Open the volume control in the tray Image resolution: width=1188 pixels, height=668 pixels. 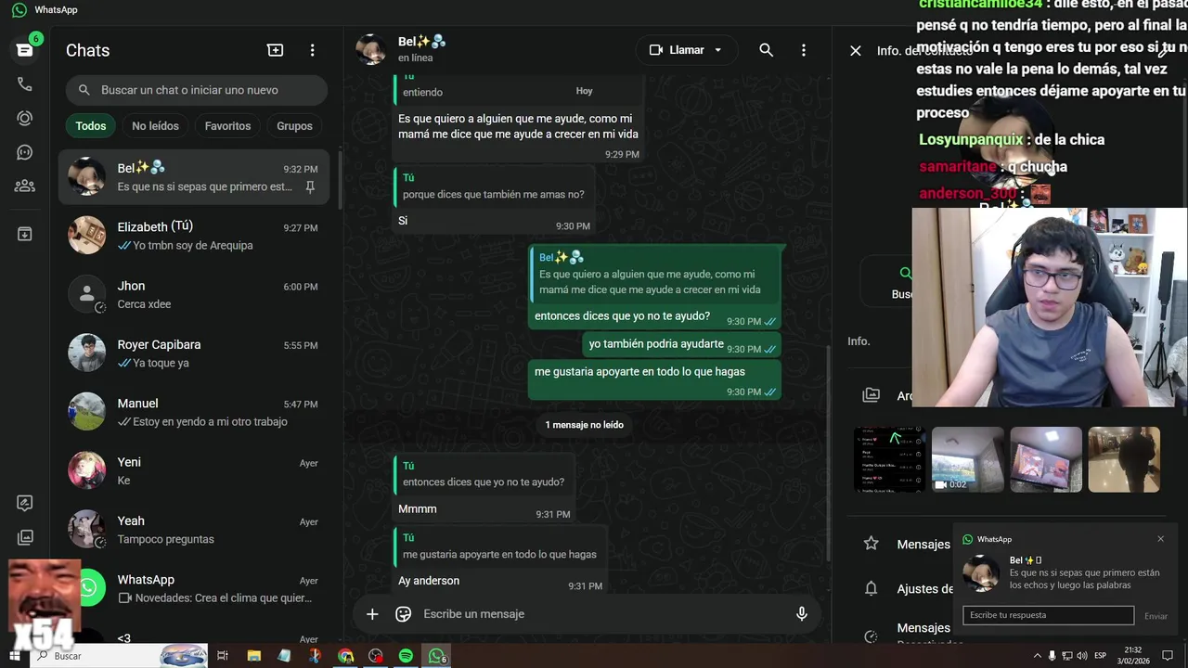click(x=1082, y=656)
